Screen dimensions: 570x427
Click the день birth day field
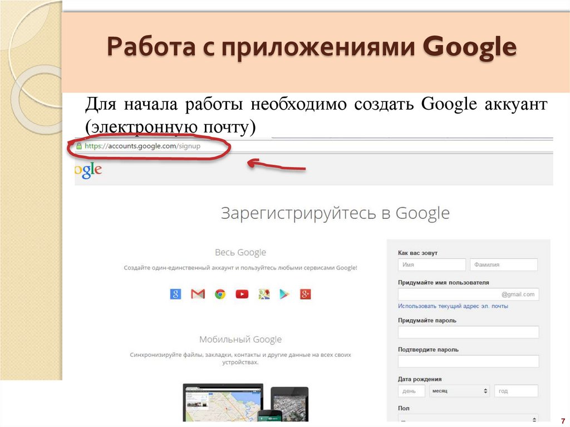click(x=411, y=391)
